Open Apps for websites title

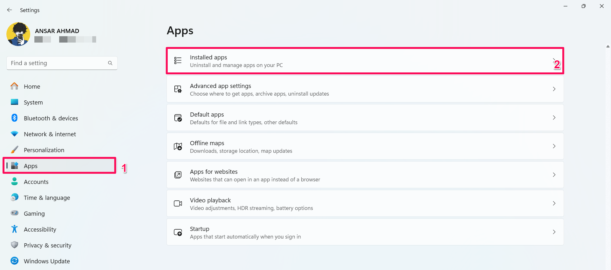coord(214,172)
